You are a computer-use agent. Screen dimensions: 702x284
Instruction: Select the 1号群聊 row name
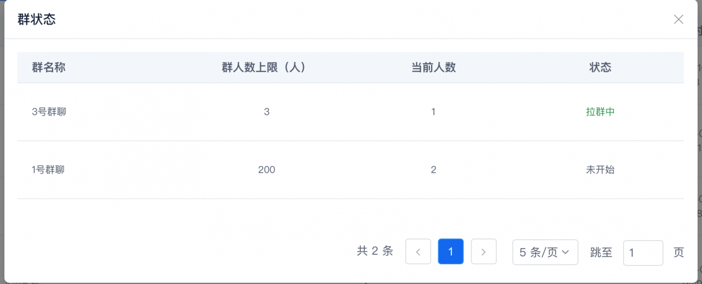[x=48, y=170]
